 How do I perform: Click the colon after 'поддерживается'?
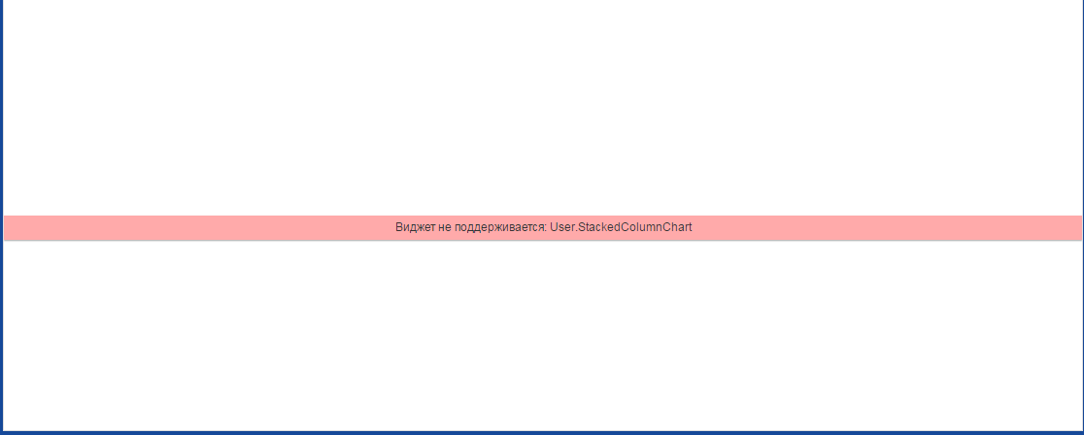(x=546, y=228)
